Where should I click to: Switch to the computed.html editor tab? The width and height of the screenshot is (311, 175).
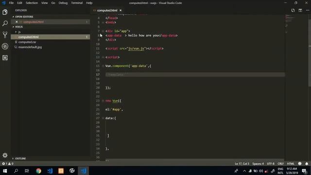tap(107, 10)
